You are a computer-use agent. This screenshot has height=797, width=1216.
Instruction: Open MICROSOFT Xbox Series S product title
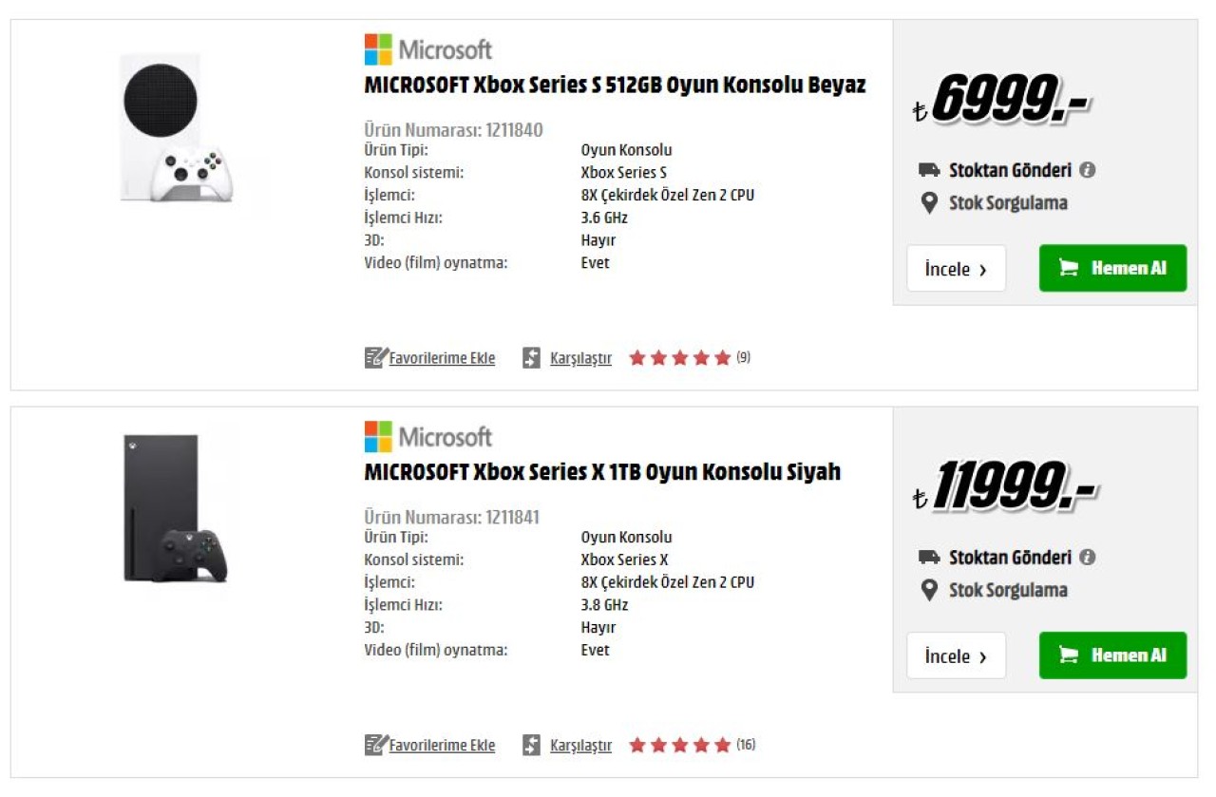[614, 84]
